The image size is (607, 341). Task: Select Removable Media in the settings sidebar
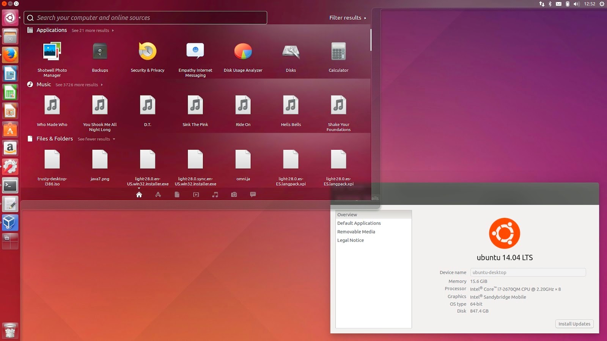[356, 232]
